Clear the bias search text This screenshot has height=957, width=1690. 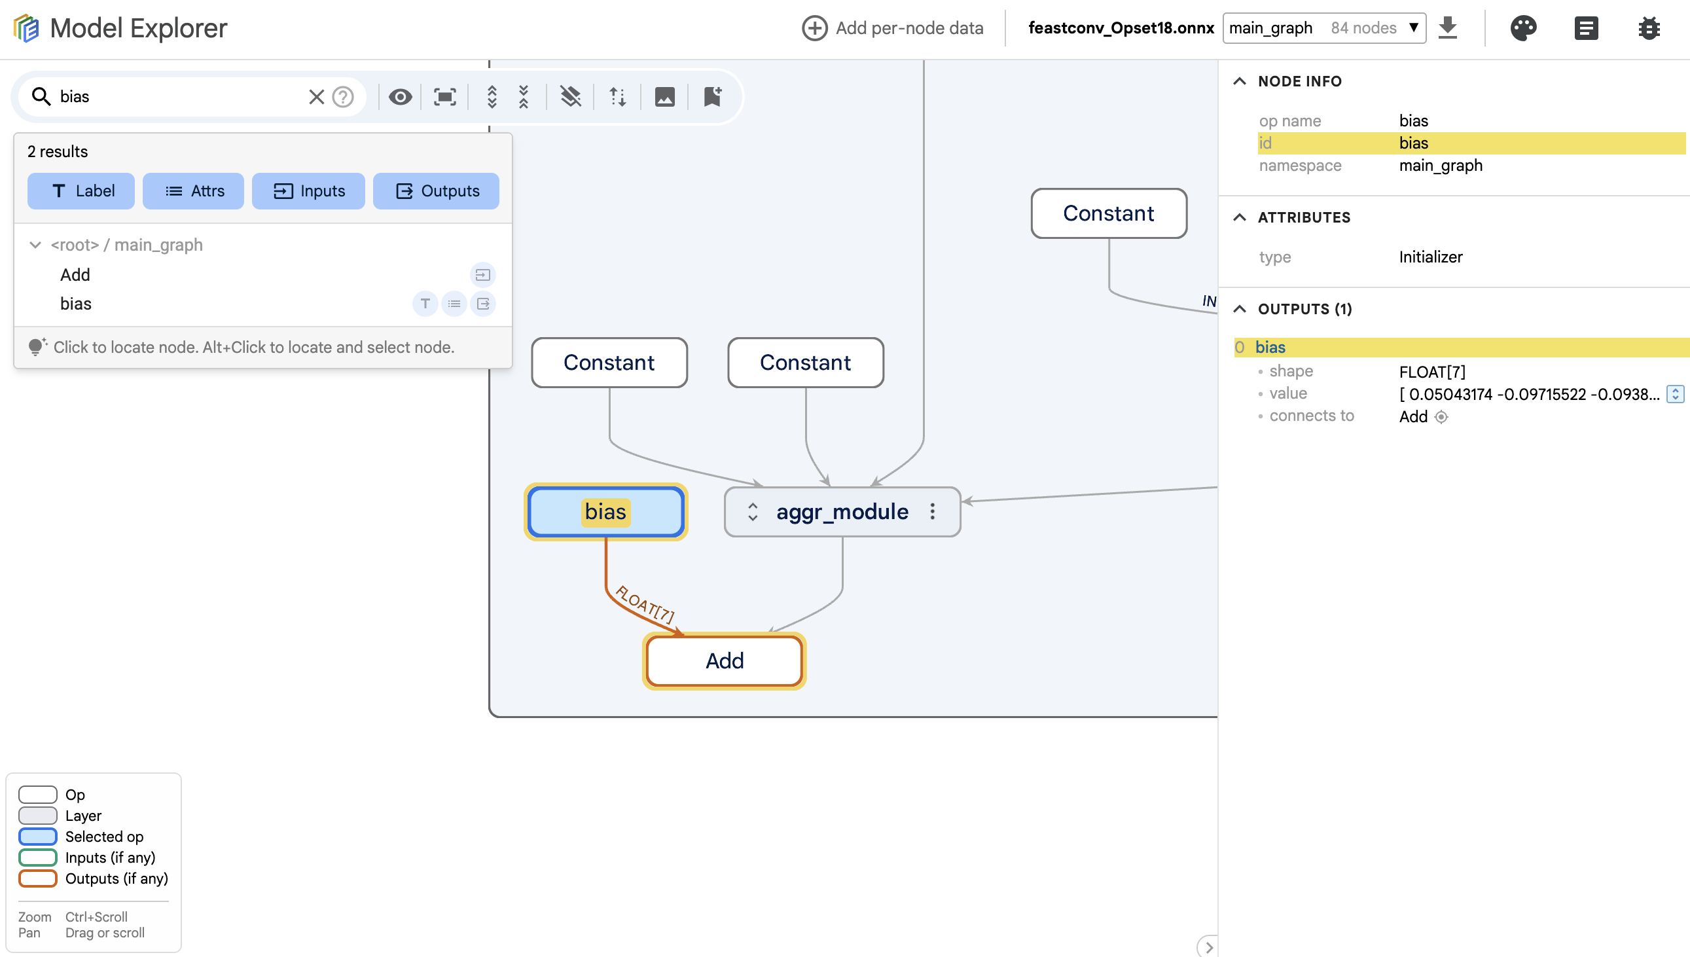point(316,97)
